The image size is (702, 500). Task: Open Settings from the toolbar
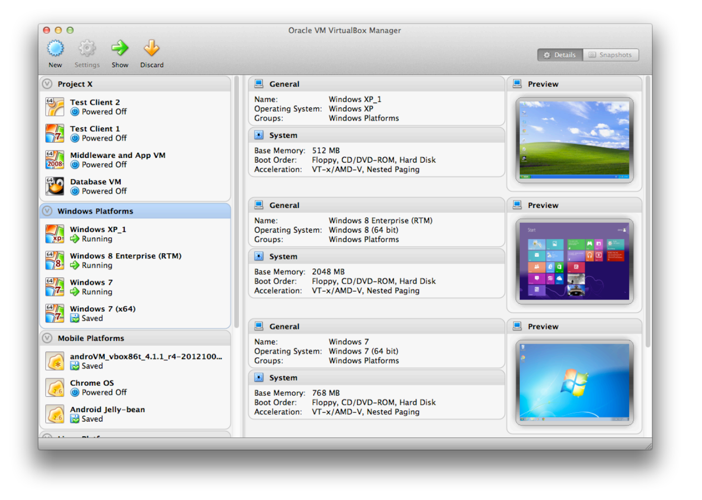87,49
